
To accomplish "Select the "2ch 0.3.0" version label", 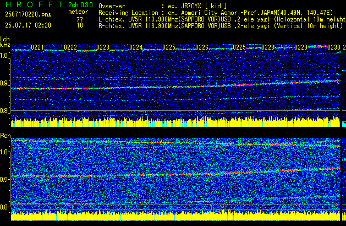I will (x=80, y=5).
